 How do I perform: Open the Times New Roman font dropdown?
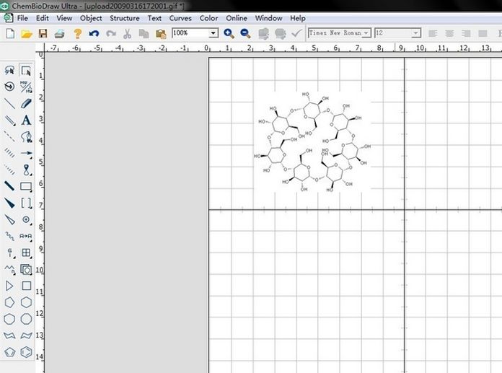pos(366,33)
